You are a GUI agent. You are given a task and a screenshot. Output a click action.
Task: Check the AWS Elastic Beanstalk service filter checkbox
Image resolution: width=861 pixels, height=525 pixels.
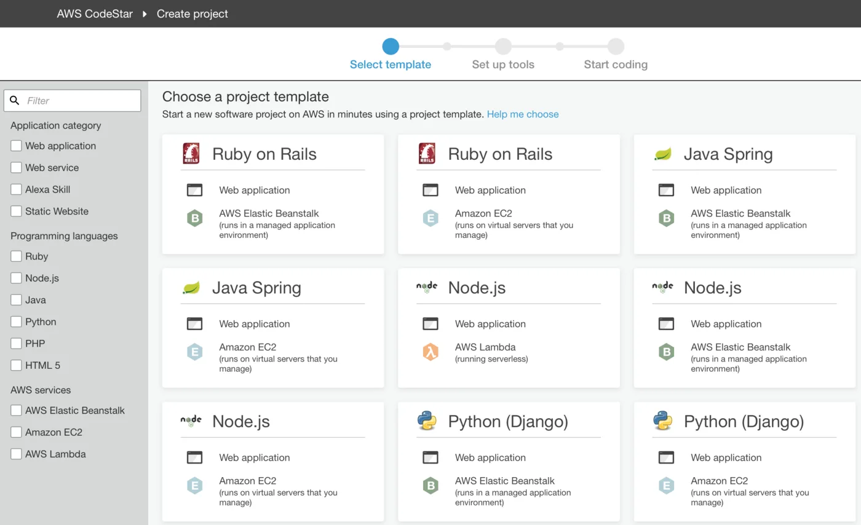pyautogui.click(x=16, y=410)
